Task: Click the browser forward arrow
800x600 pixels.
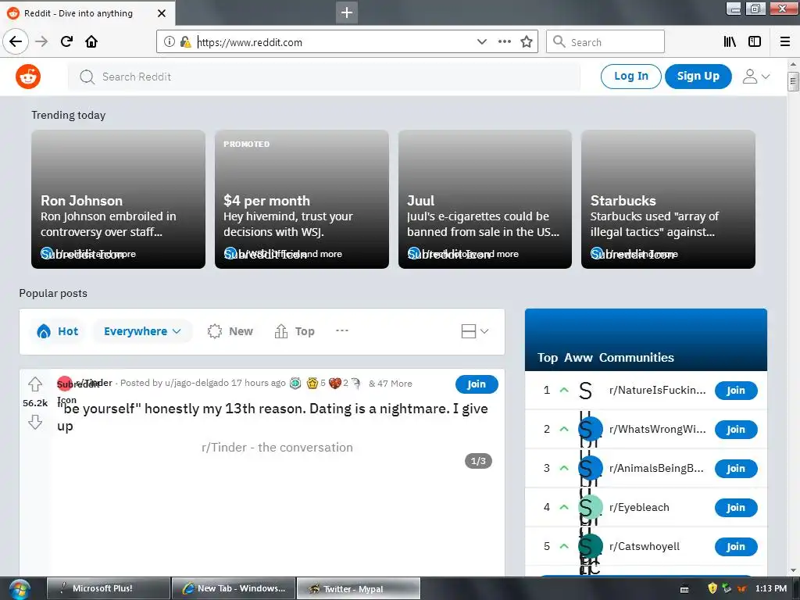Action: 41,41
